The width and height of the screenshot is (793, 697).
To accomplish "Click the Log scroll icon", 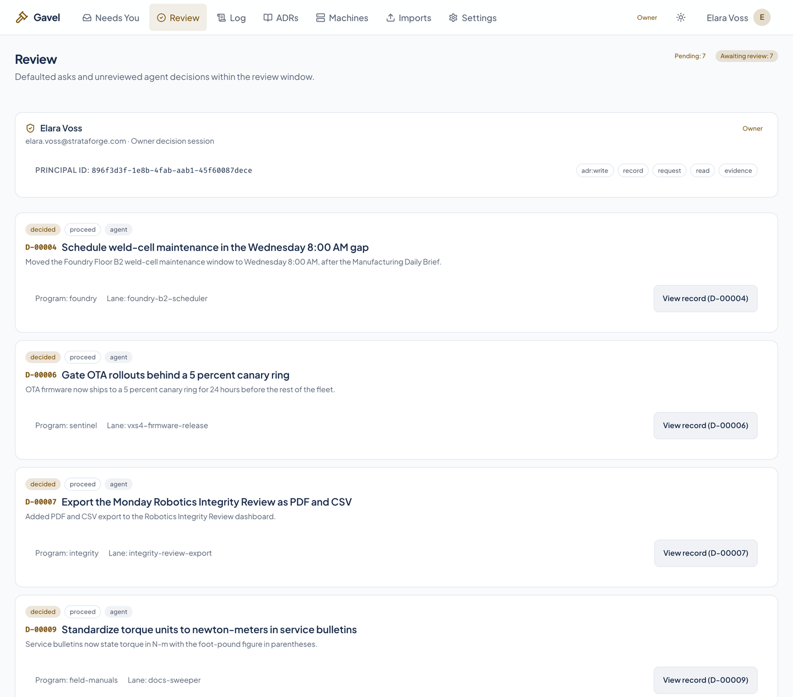I will coord(221,18).
